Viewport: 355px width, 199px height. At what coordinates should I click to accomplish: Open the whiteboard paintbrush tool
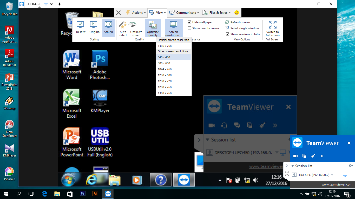[262, 125]
